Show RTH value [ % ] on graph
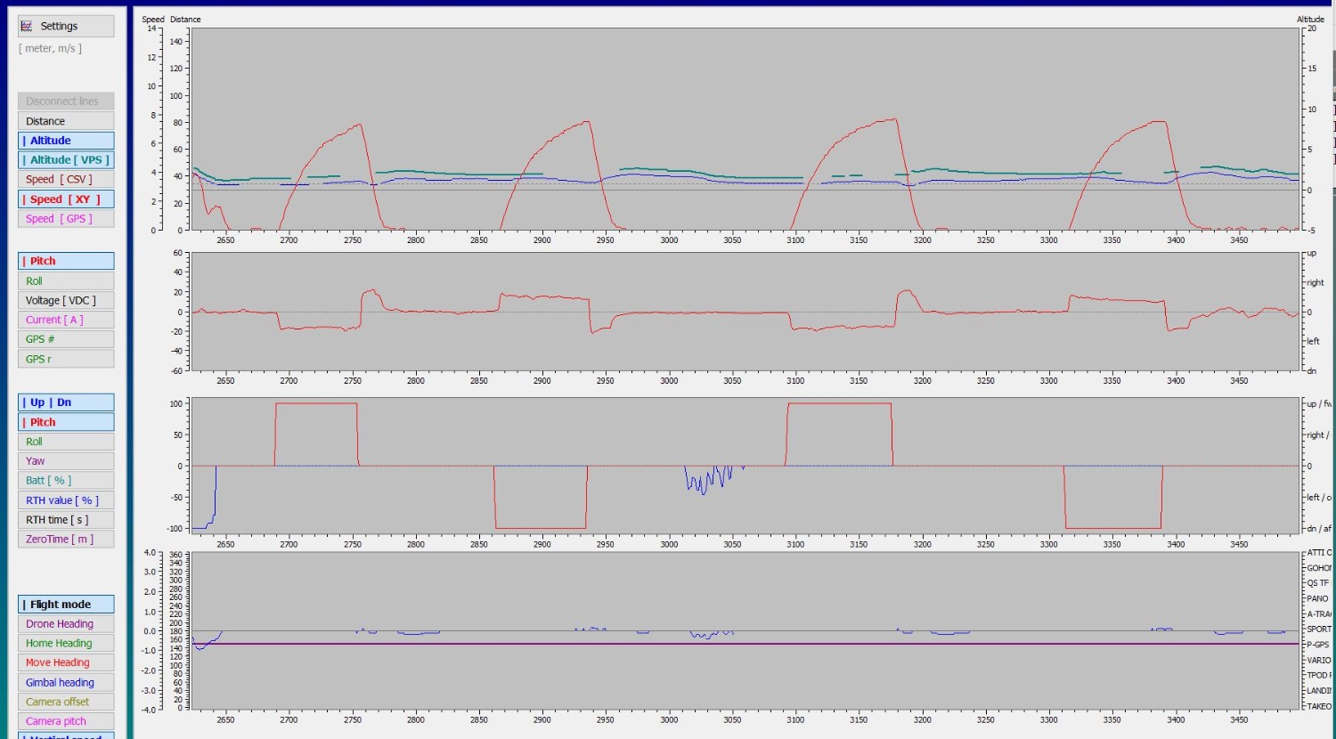This screenshot has width=1336, height=739. point(66,500)
